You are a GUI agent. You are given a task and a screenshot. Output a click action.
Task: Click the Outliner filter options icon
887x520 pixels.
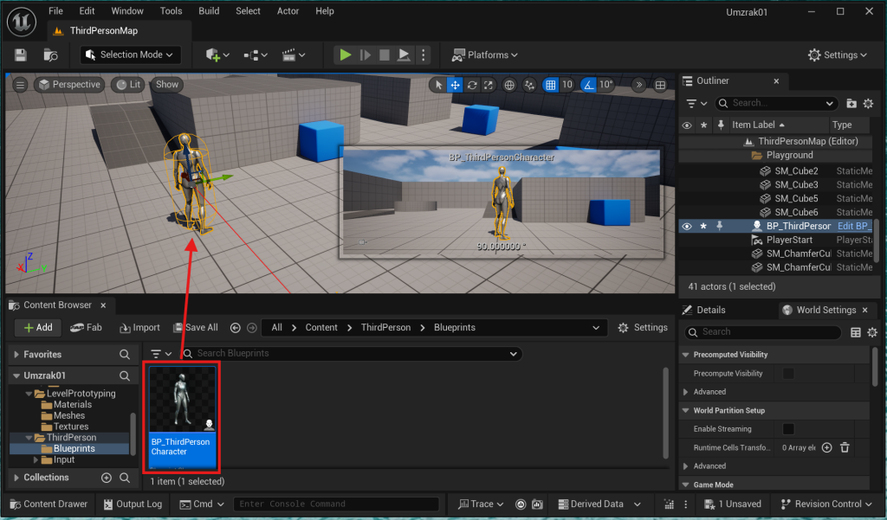click(696, 104)
